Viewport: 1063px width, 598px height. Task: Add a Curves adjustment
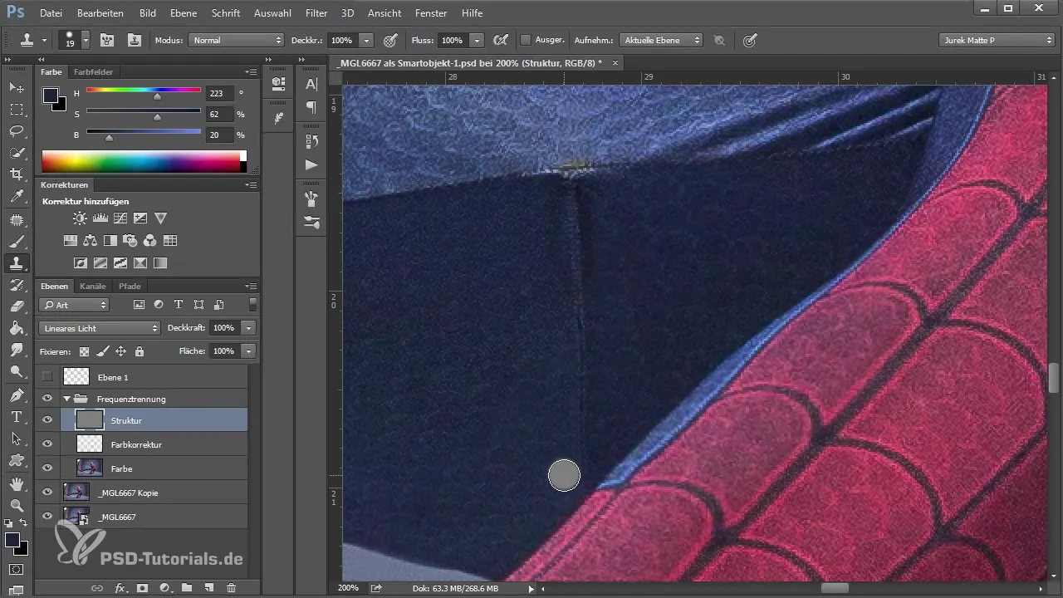pyautogui.click(x=120, y=218)
